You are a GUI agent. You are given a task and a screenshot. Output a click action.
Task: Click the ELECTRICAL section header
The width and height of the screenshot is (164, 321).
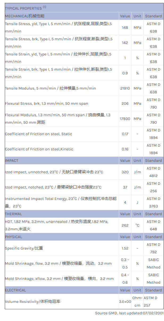coord(15,290)
